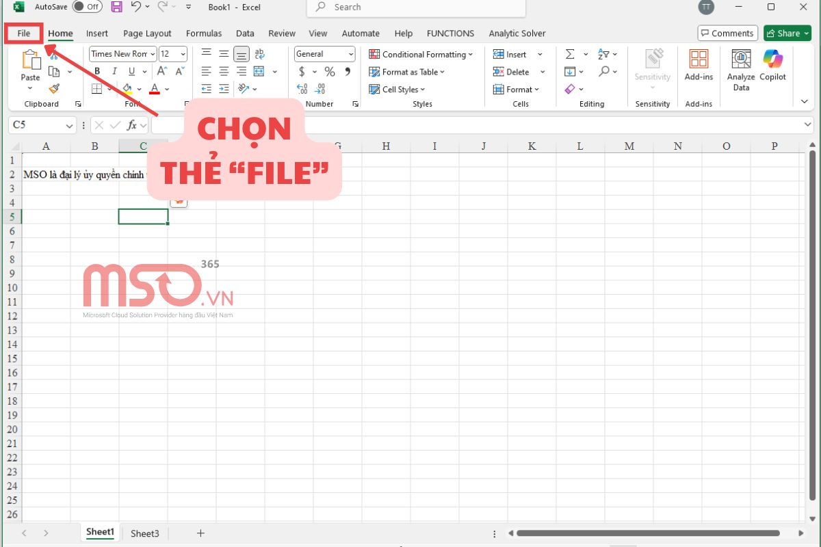This screenshot has height=547, width=821.
Task: Open the Name Box dropdown arrow
Action: [x=70, y=126]
